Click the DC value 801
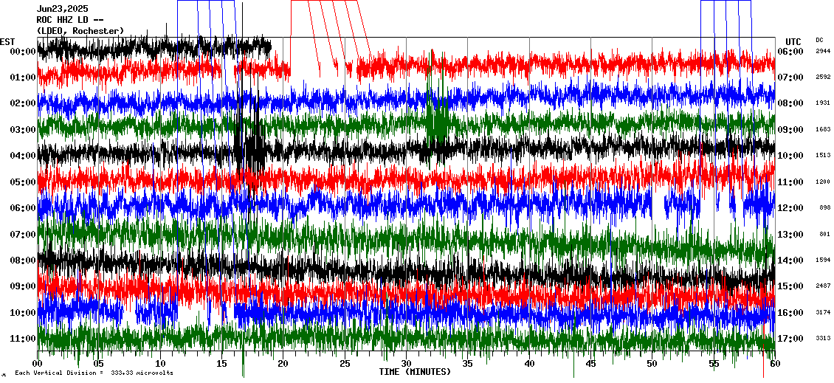The width and height of the screenshot is (834, 383). (x=824, y=235)
